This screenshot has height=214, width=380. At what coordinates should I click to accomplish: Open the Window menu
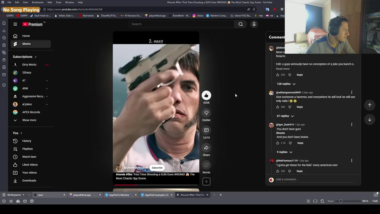pyautogui.click(x=69, y=2)
